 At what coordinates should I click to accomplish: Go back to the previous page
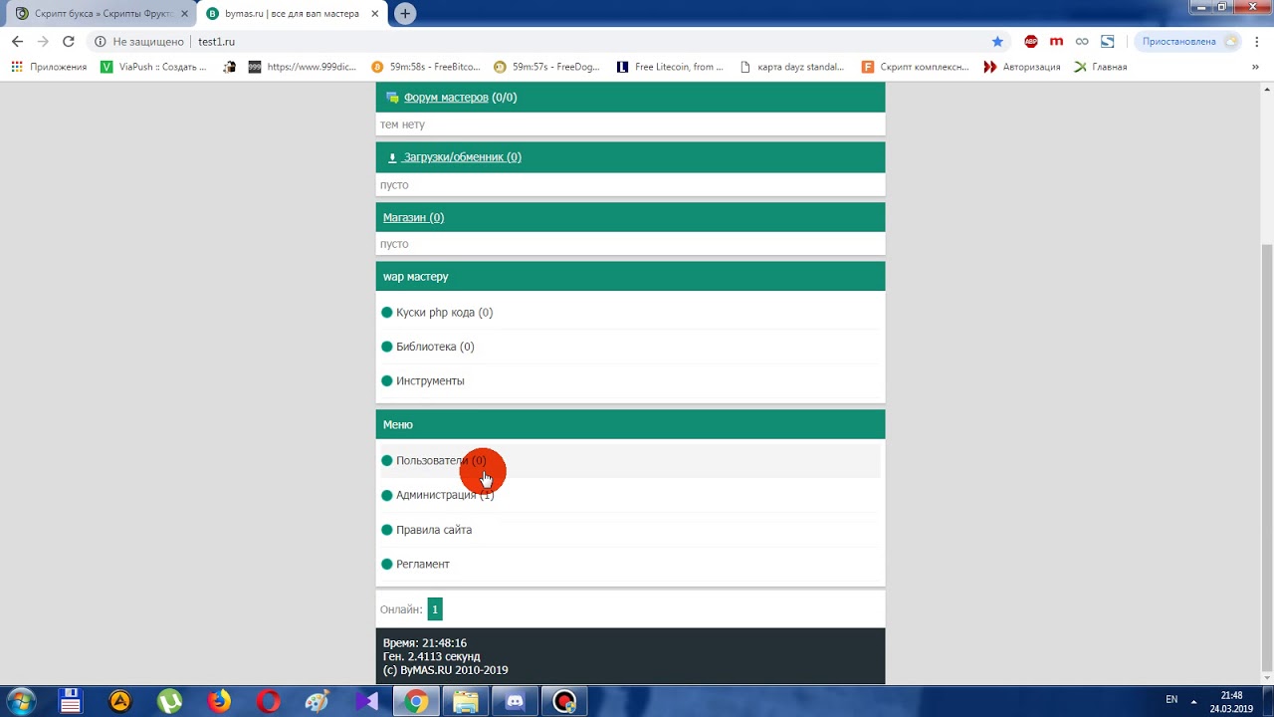click(x=17, y=42)
